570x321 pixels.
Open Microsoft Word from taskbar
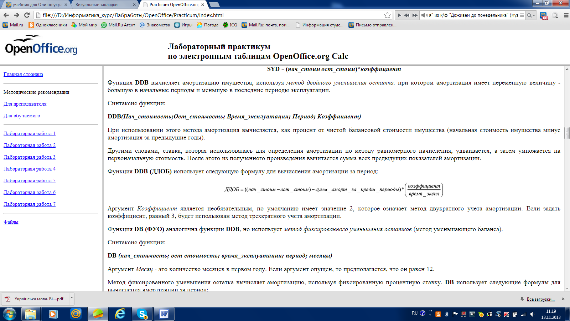pyautogui.click(x=164, y=314)
